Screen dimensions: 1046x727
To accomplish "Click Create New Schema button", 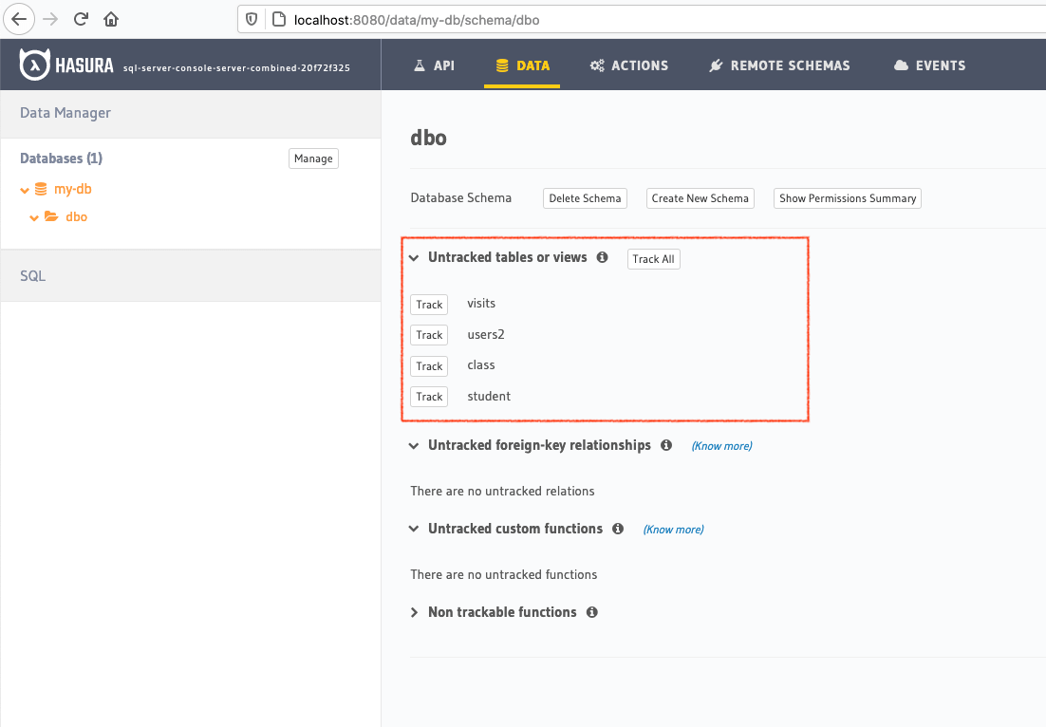I will 700,198.
